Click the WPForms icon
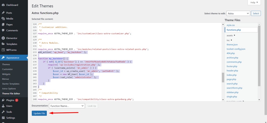Screen dimensions: 267x123 [x=3, y=50]
